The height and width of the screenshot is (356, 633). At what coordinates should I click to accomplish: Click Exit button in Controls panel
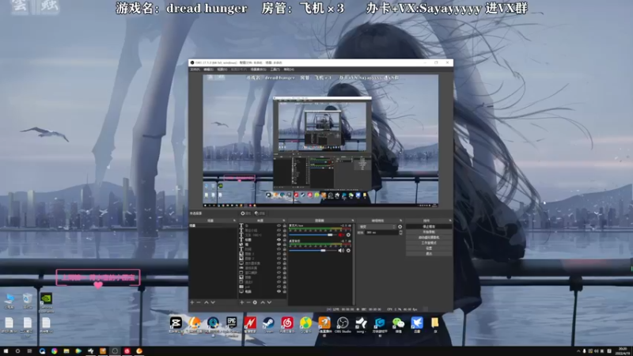[429, 253]
